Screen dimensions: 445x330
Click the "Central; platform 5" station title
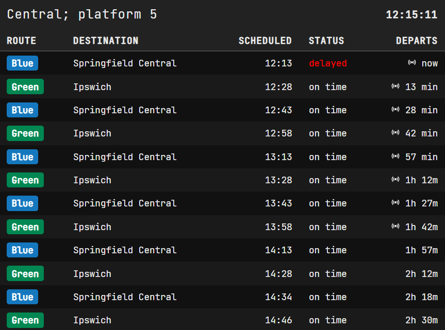pyautogui.click(x=82, y=14)
